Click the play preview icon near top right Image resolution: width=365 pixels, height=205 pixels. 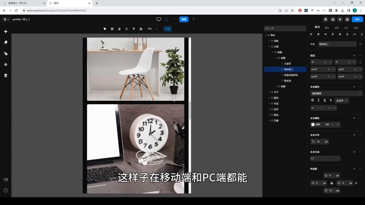coord(340,19)
